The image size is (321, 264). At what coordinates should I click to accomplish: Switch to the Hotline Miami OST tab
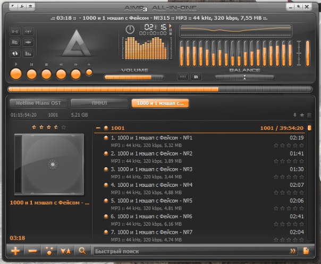click(38, 103)
